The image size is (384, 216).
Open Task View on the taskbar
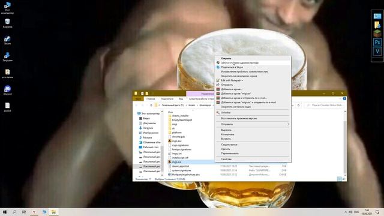tap(24, 212)
